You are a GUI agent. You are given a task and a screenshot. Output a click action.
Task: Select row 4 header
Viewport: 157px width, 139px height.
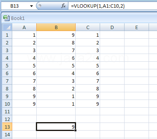click(7, 58)
